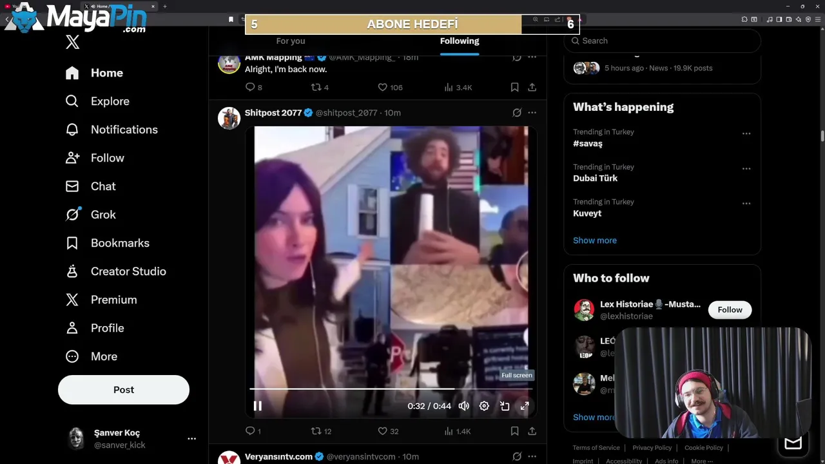825x464 pixels.
Task: Reply to AMK Mapping post
Action: pyautogui.click(x=254, y=87)
